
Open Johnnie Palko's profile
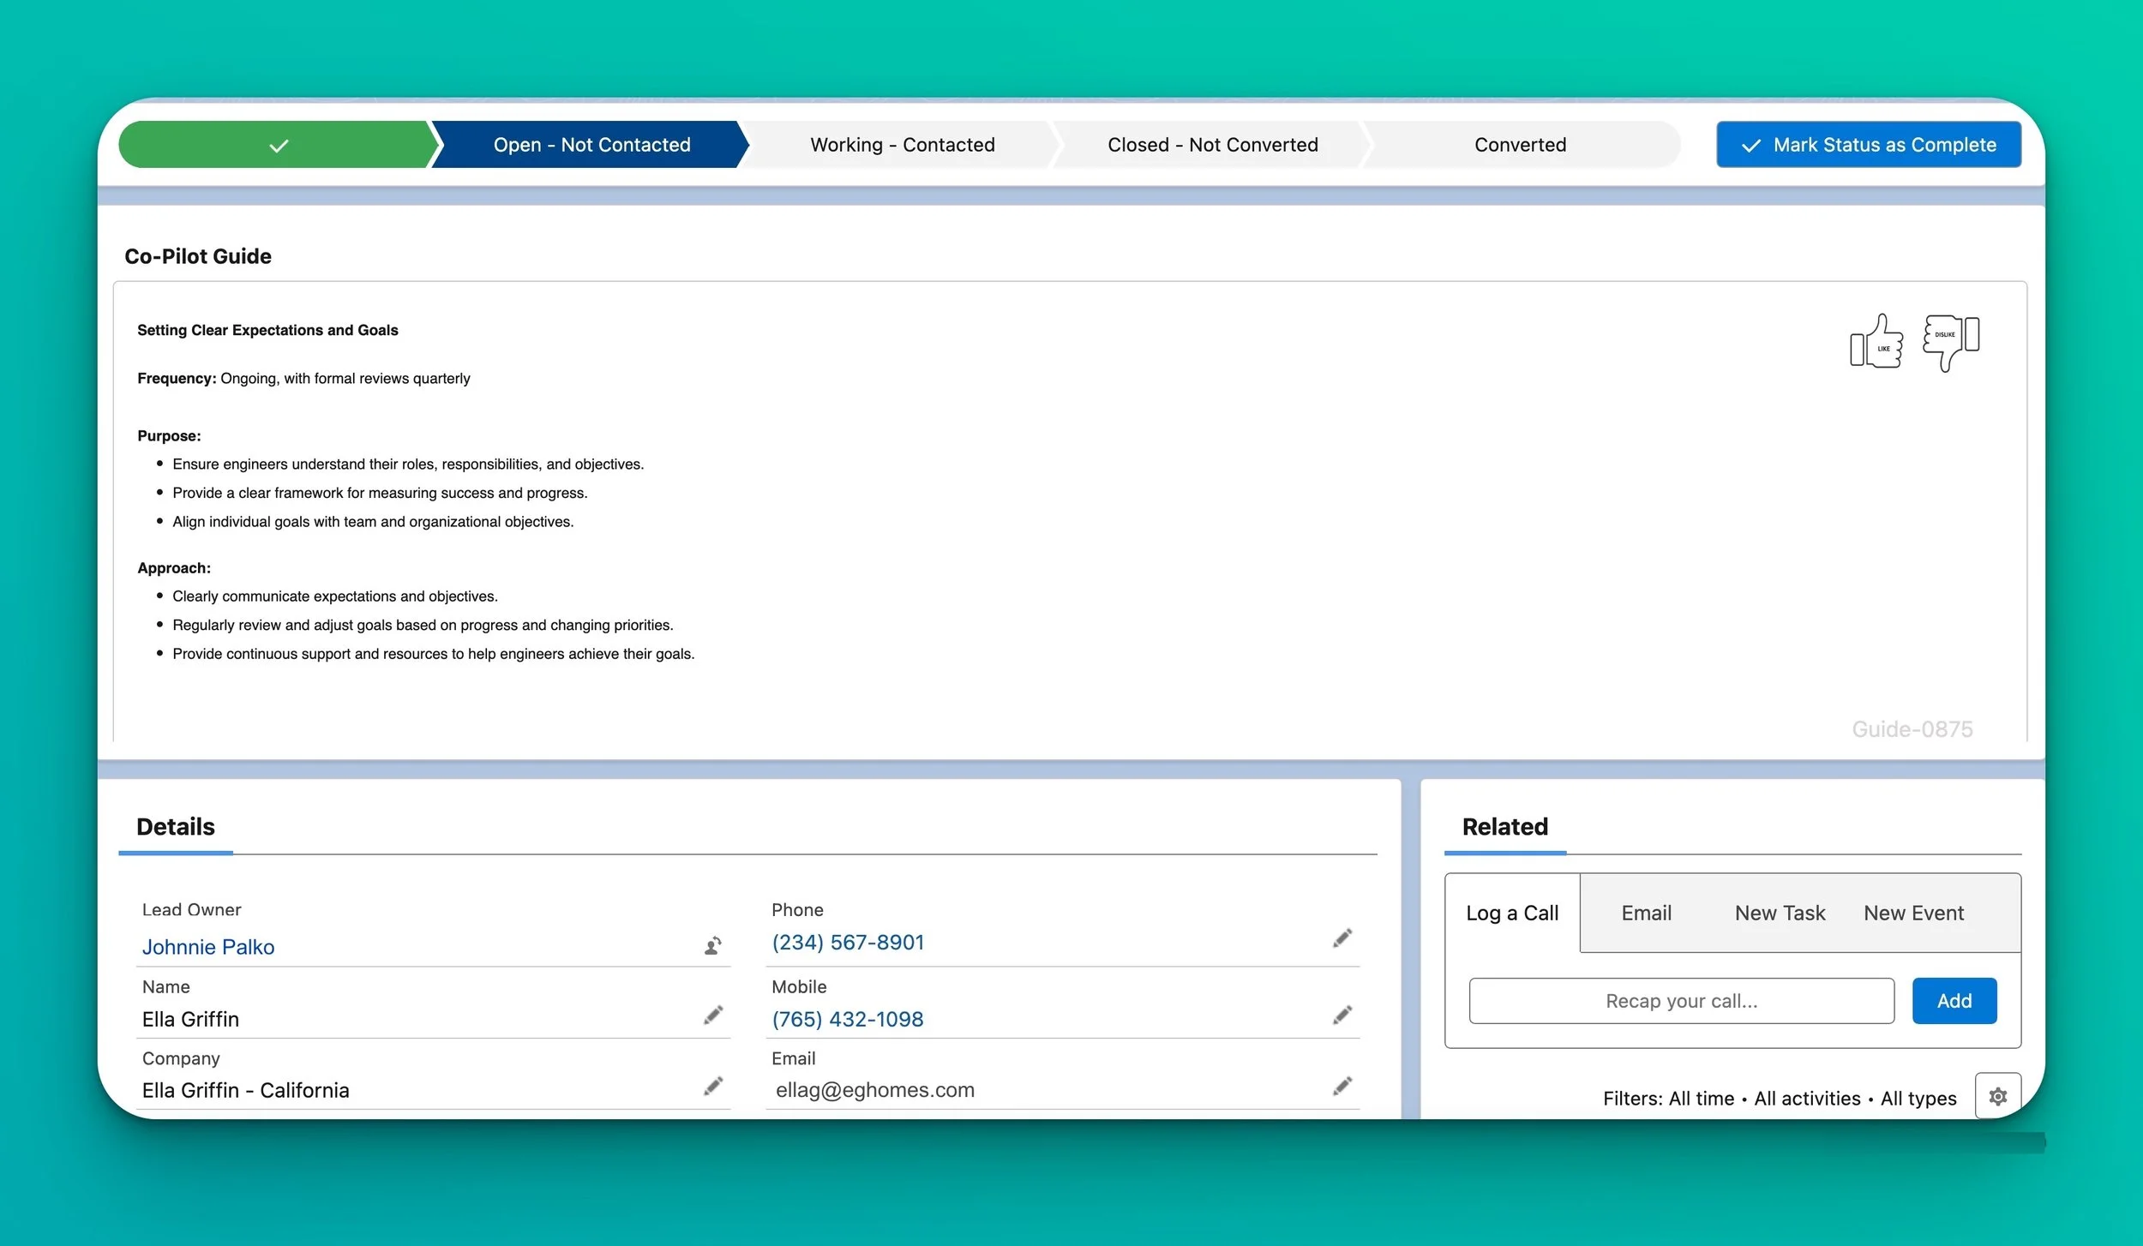pyautogui.click(x=207, y=946)
